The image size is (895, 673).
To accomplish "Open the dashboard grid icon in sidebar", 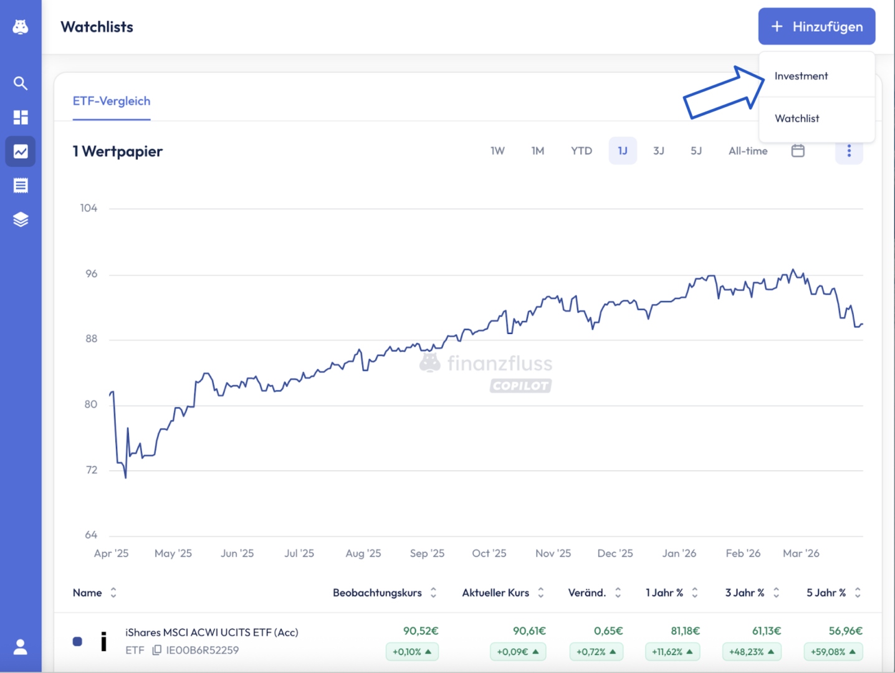I will [x=21, y=118].
